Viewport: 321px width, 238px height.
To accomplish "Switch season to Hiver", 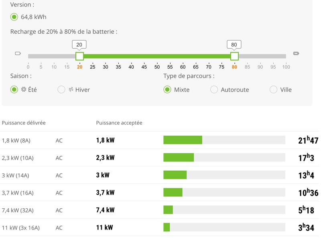I will point(61,90).
